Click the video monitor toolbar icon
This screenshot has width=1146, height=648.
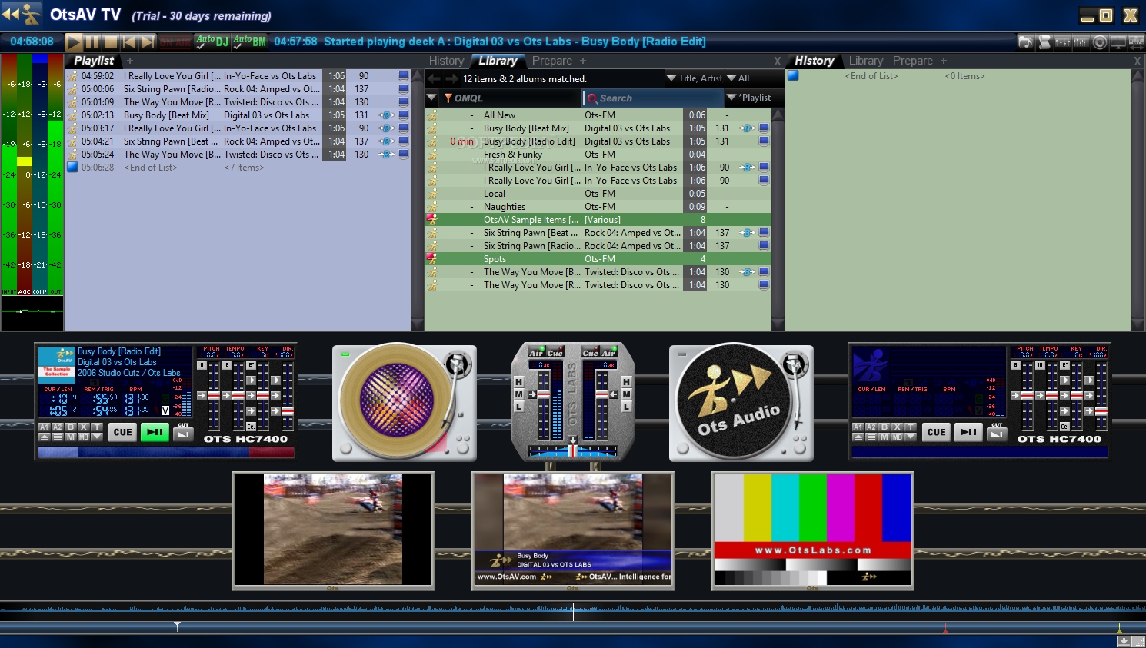(x=1118, y=42)
